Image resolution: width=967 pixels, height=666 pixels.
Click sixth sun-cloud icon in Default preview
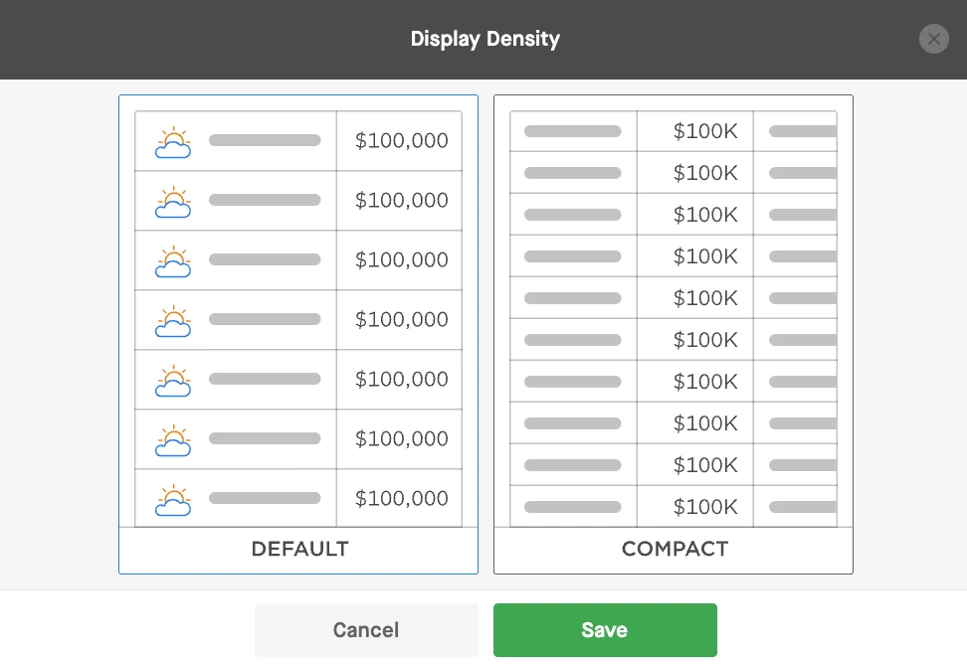click(173, 440)
